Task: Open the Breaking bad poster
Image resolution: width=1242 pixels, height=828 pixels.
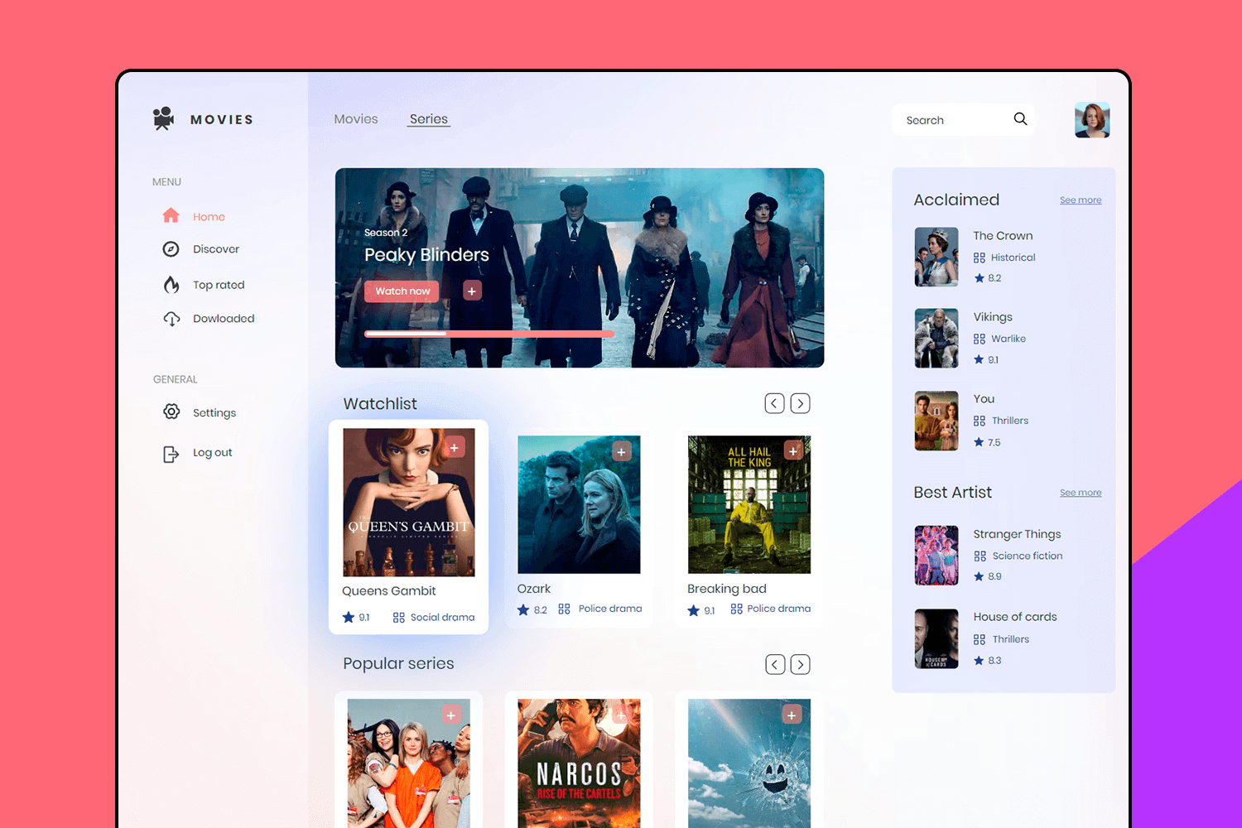Action: 749,504
